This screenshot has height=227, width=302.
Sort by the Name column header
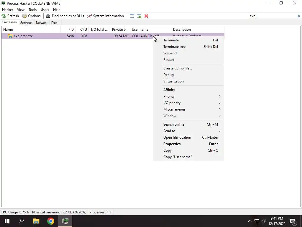(31, 30)
